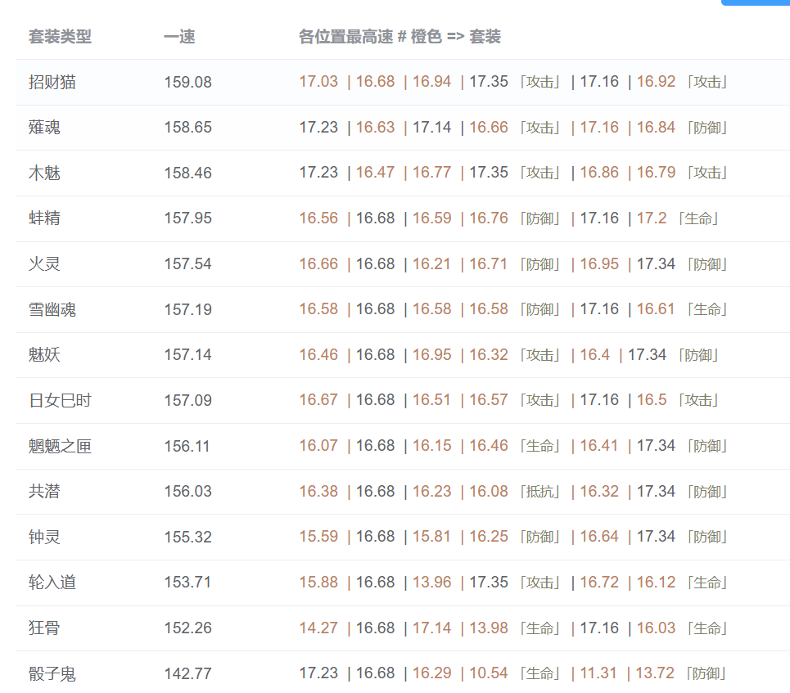Select the 钟灵 row name

[44, 537]
